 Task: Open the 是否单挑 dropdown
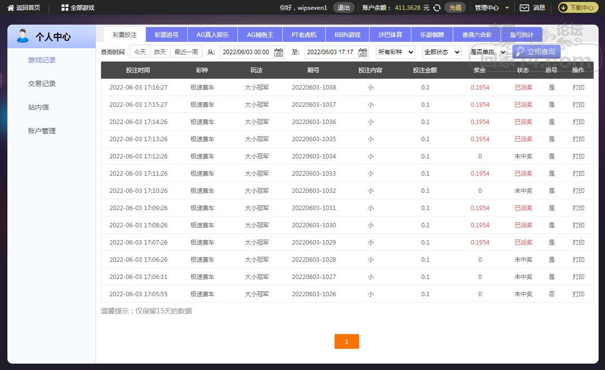(x=488, y=52)
